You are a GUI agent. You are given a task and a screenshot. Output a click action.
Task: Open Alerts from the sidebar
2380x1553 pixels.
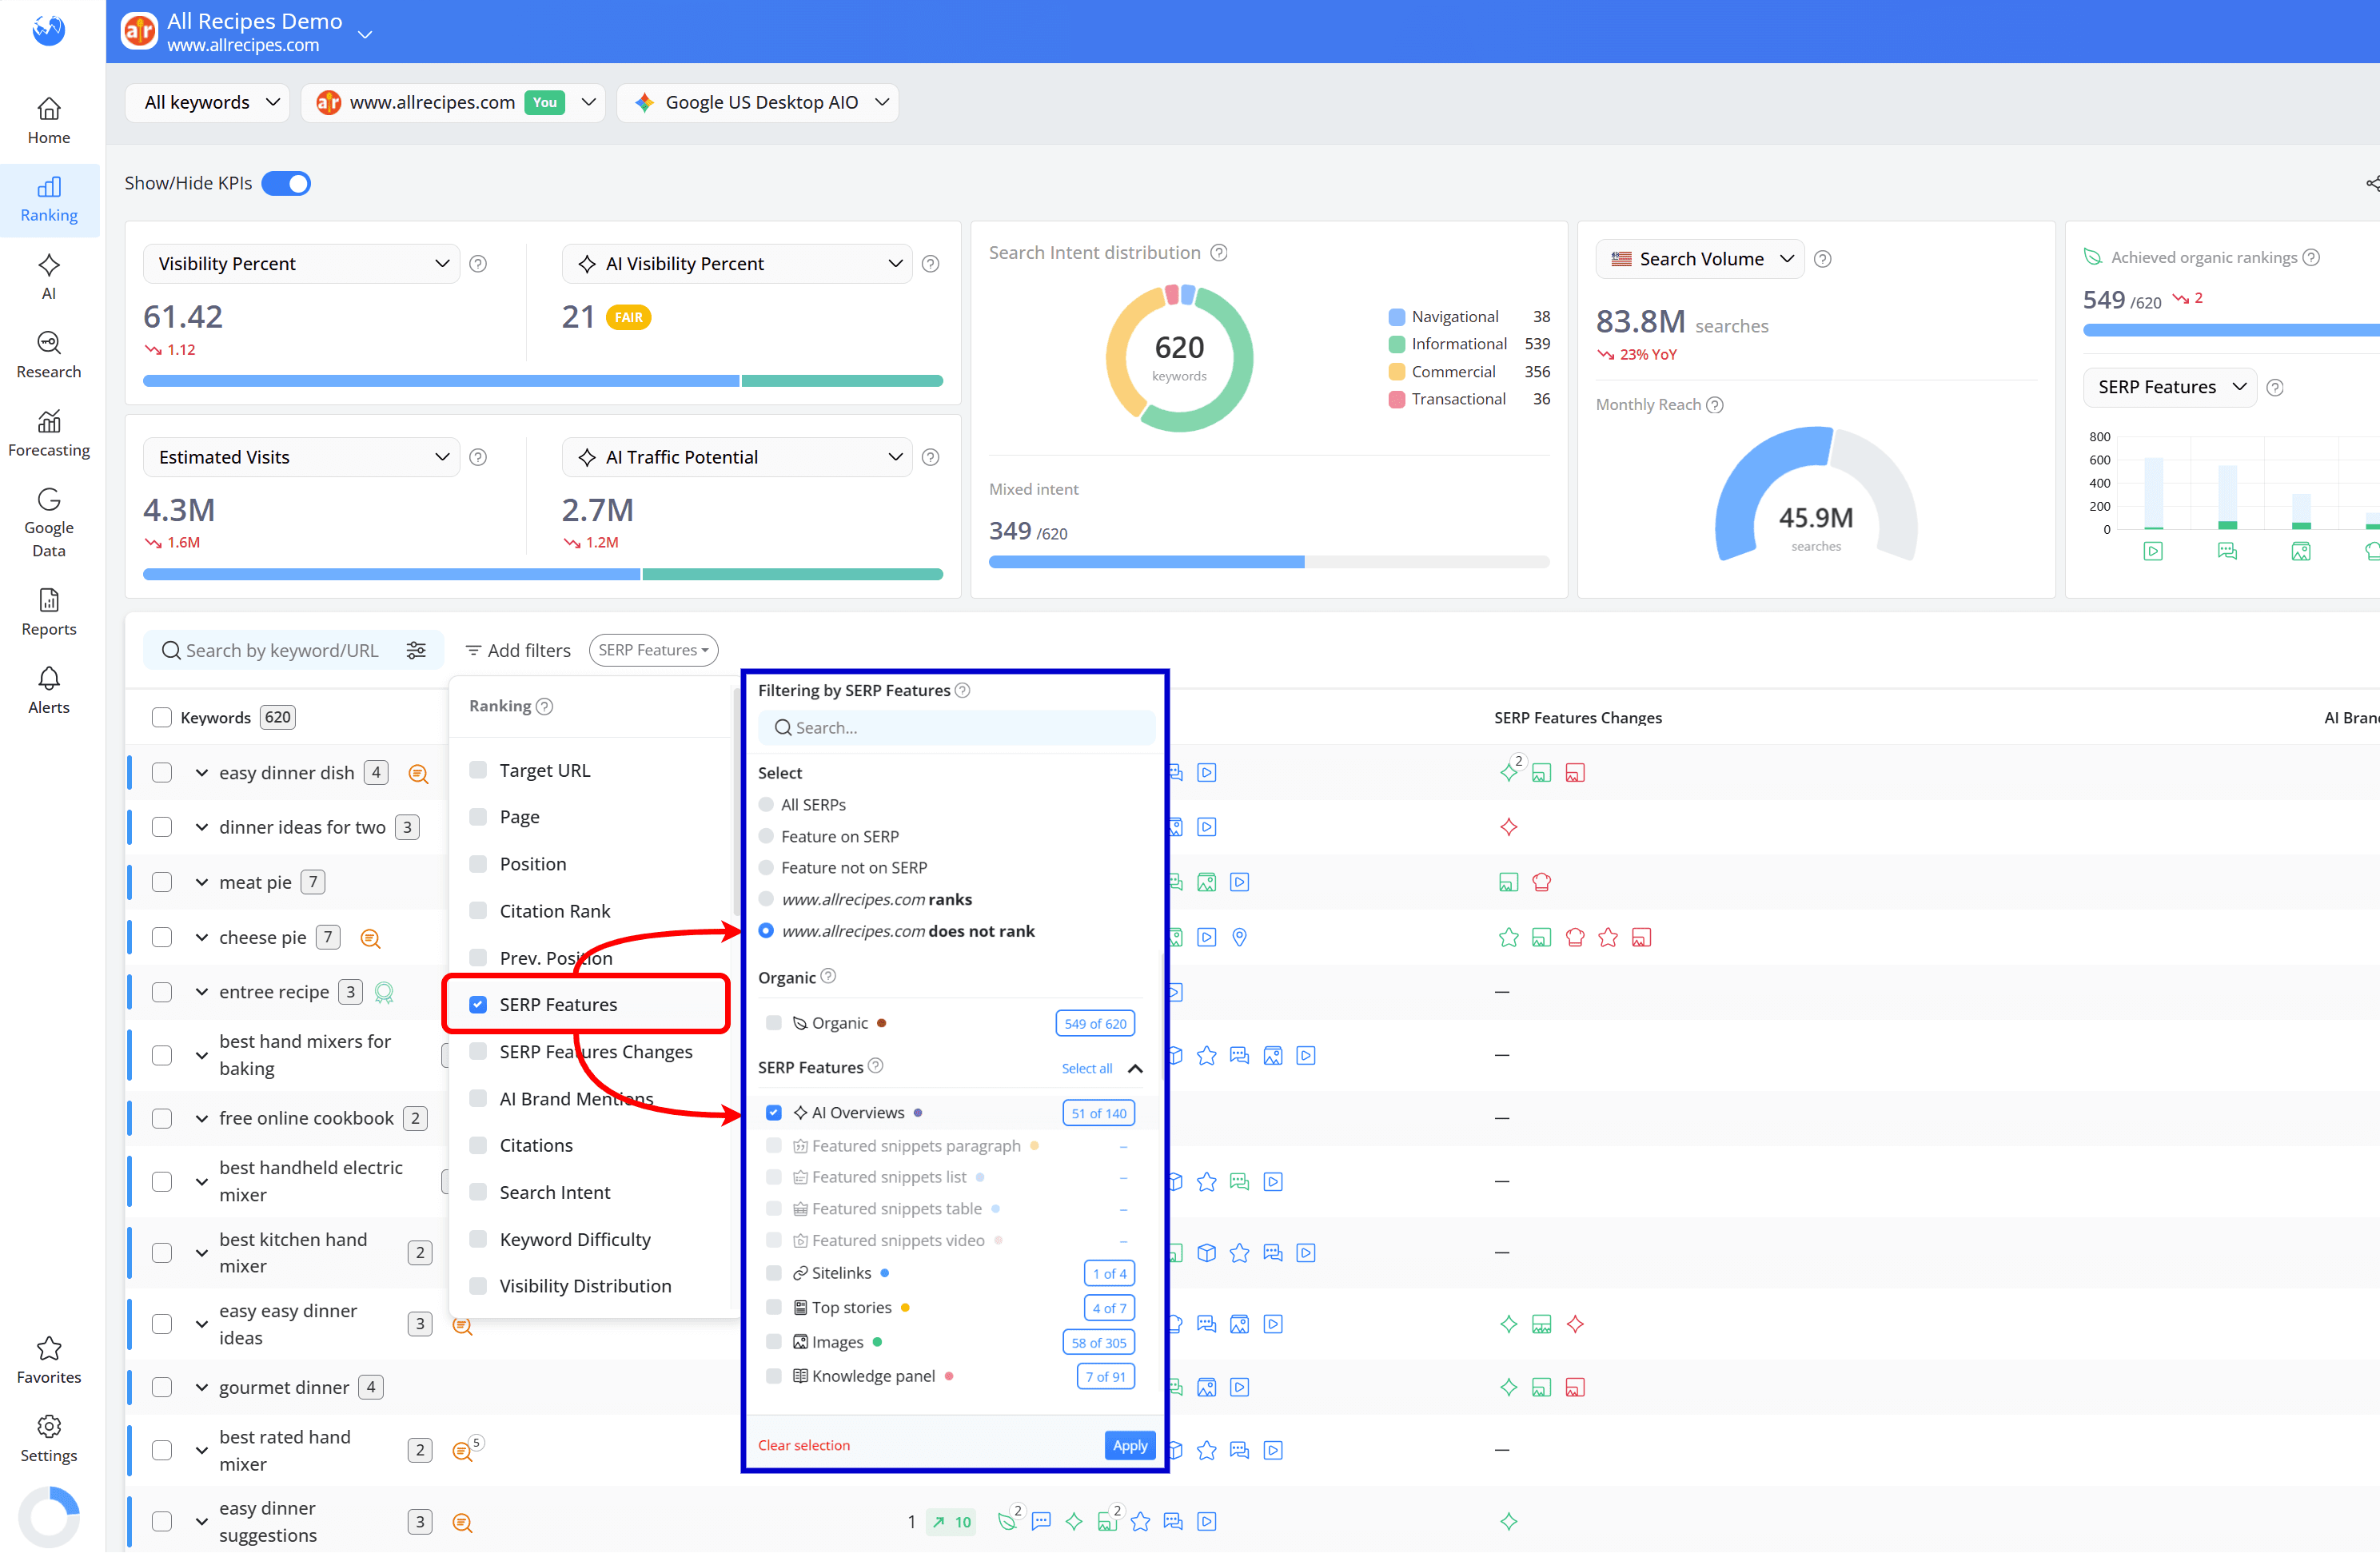pos(48,690)
